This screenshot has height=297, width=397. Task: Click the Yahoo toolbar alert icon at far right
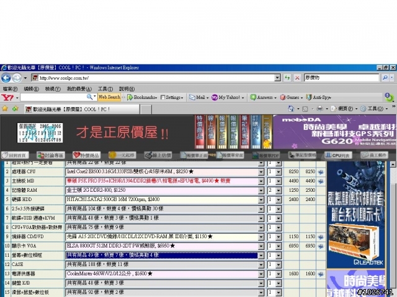point(389,97)
